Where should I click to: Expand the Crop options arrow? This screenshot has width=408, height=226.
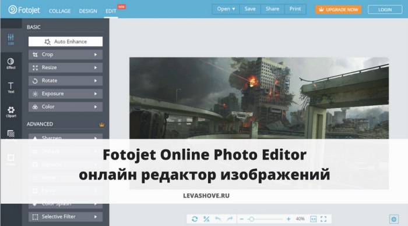pos(96,55)
